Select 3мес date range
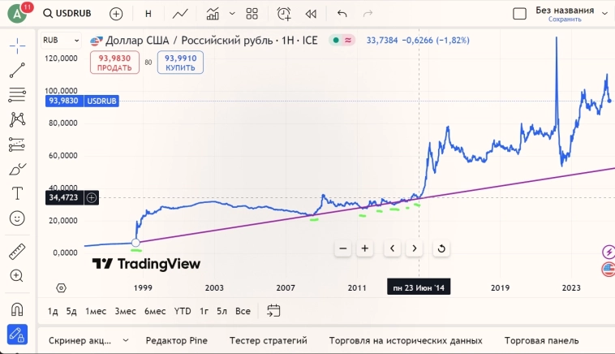Viewport: 615px width, 354px height. click(x=125, y=311)
